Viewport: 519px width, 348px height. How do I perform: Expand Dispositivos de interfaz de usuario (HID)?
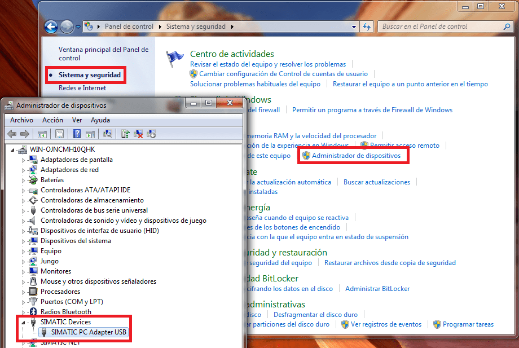24,231
